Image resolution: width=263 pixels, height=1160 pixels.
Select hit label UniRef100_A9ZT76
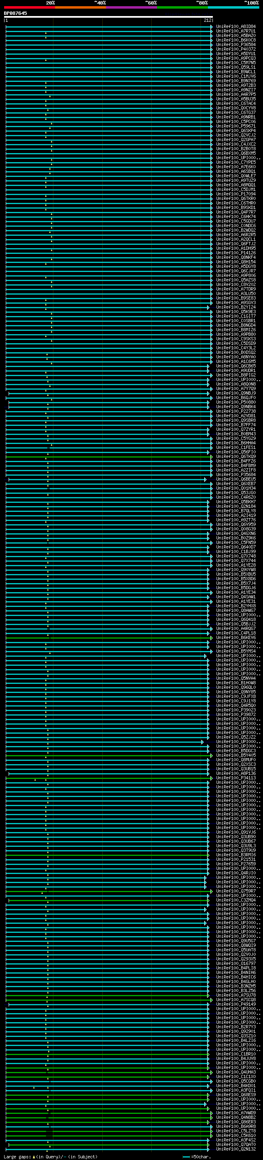(x=236, y=520)
